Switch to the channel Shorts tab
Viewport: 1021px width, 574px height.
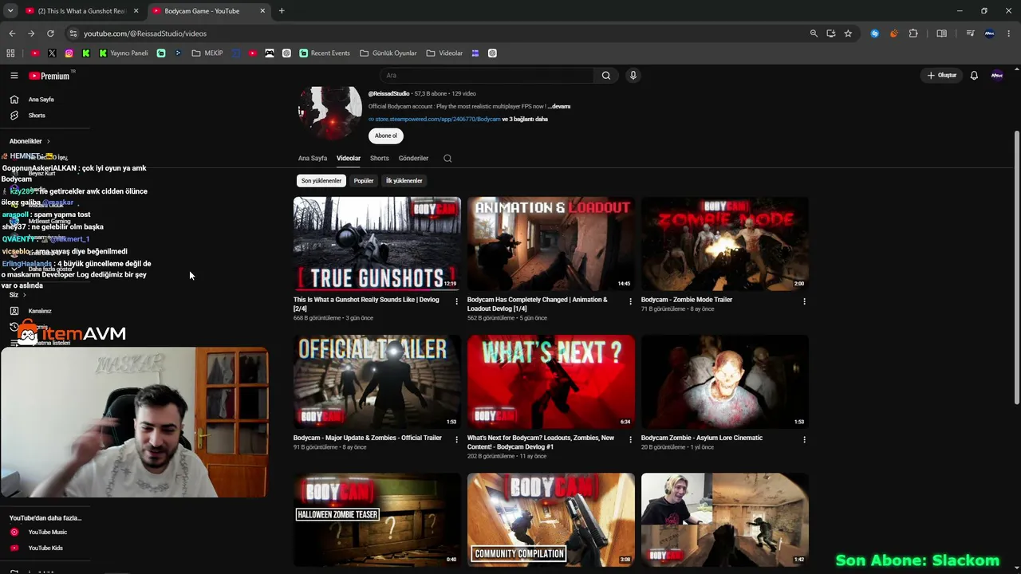(x=380, y=159)
